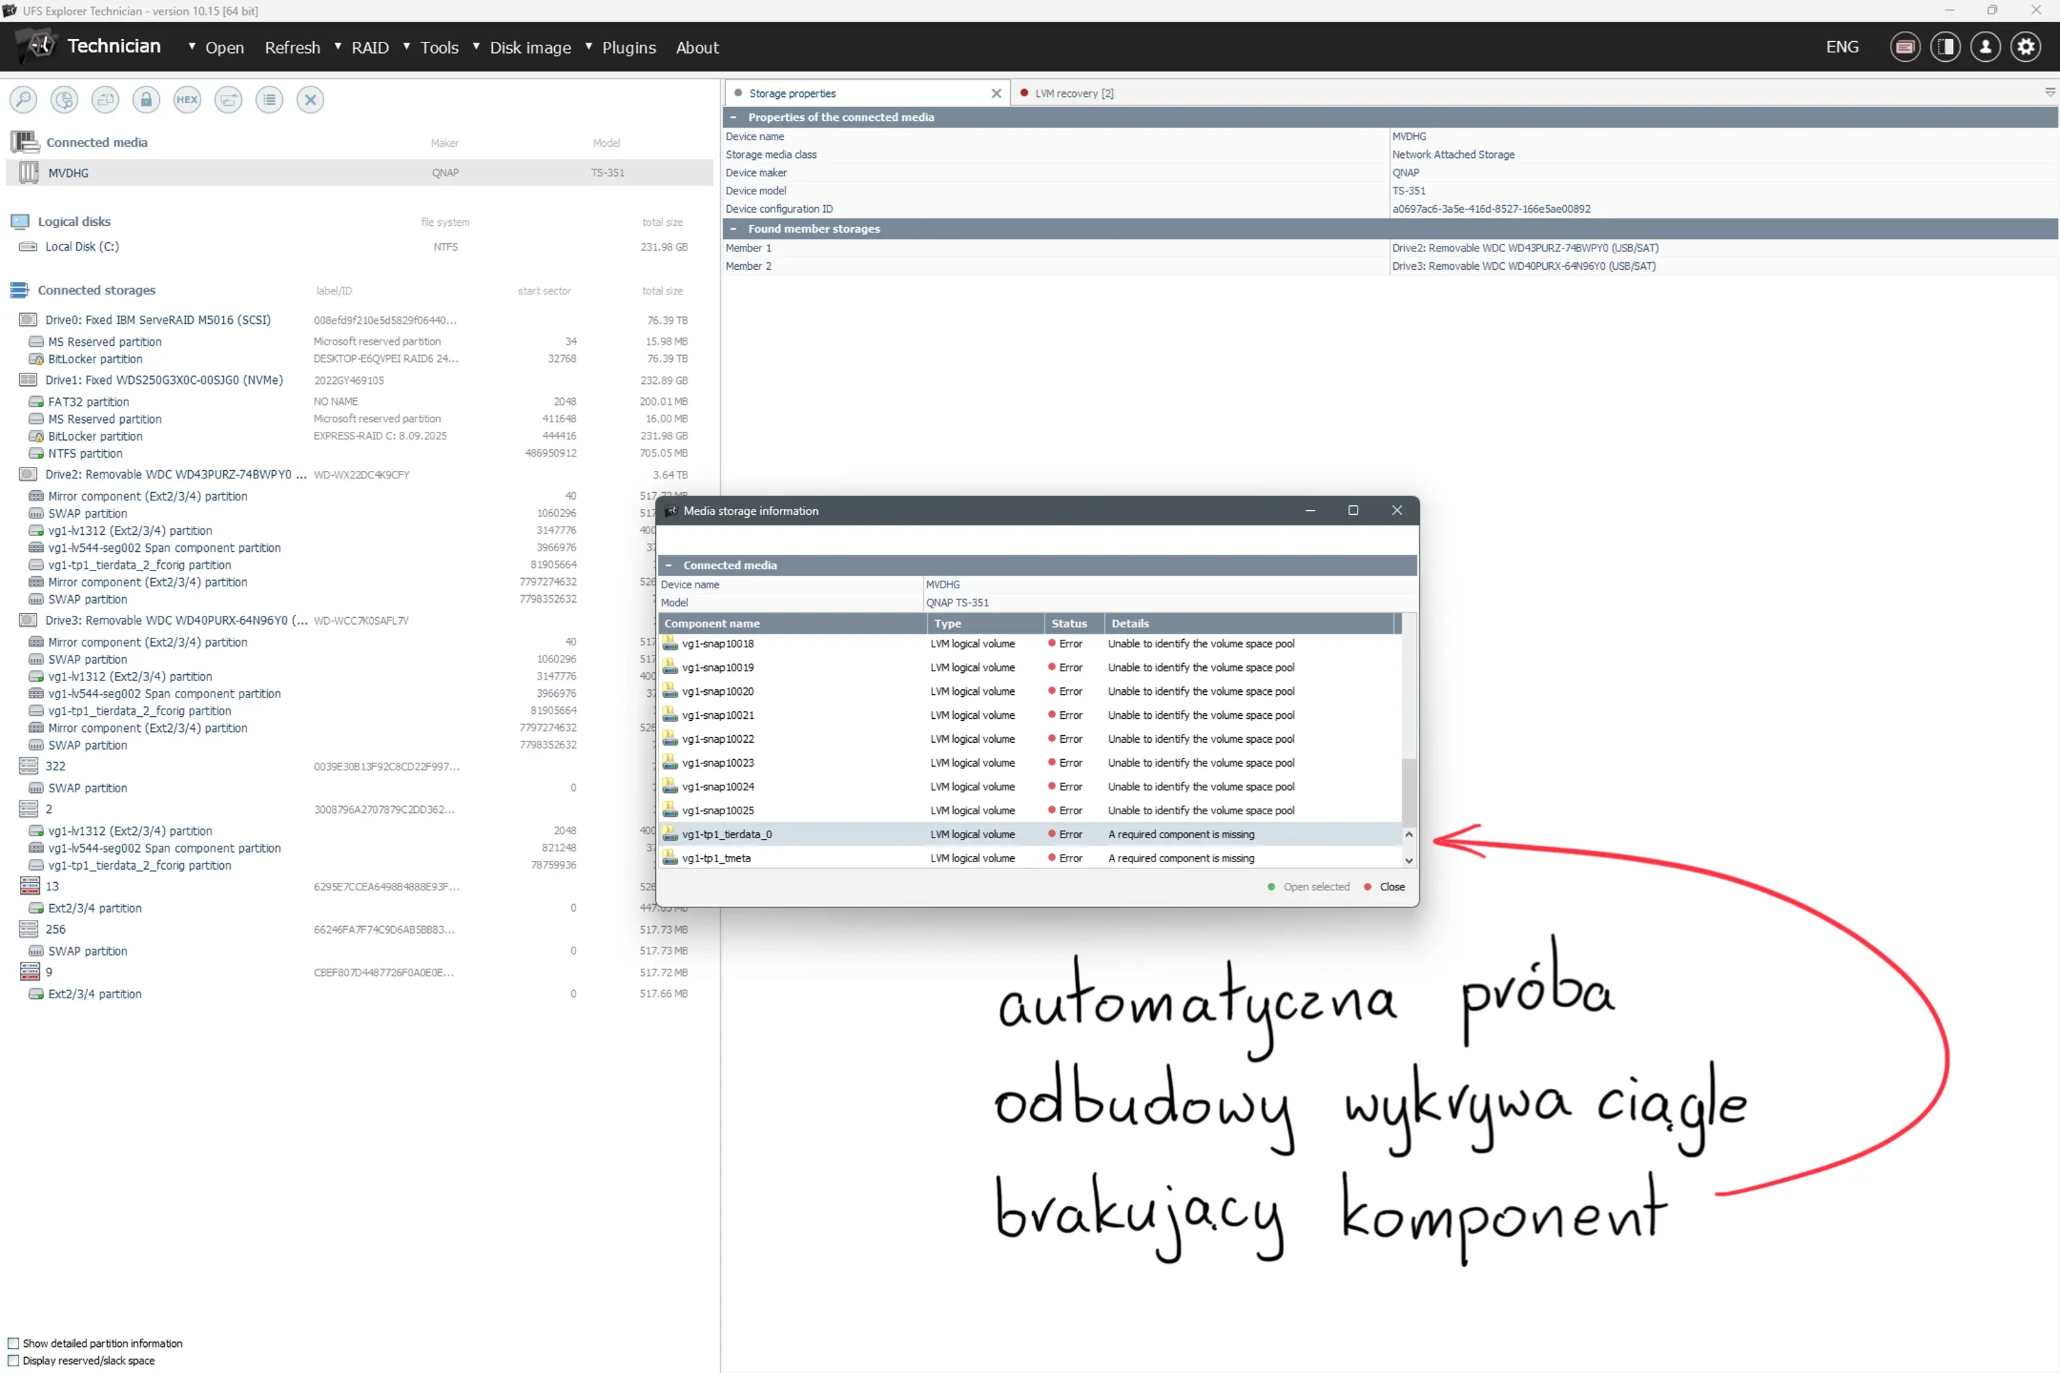Screen dimensions: 2060x1373
Task: Select the search/scan icon in the toolbar
Action: [x=23, y=99]
